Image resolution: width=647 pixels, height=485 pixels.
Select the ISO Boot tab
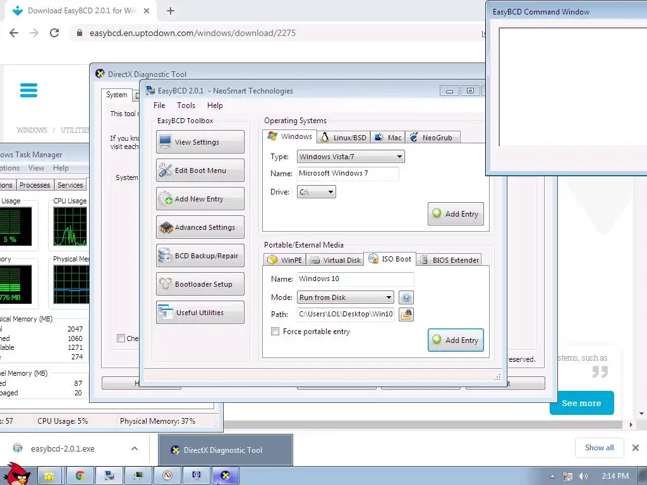(389, 259)
